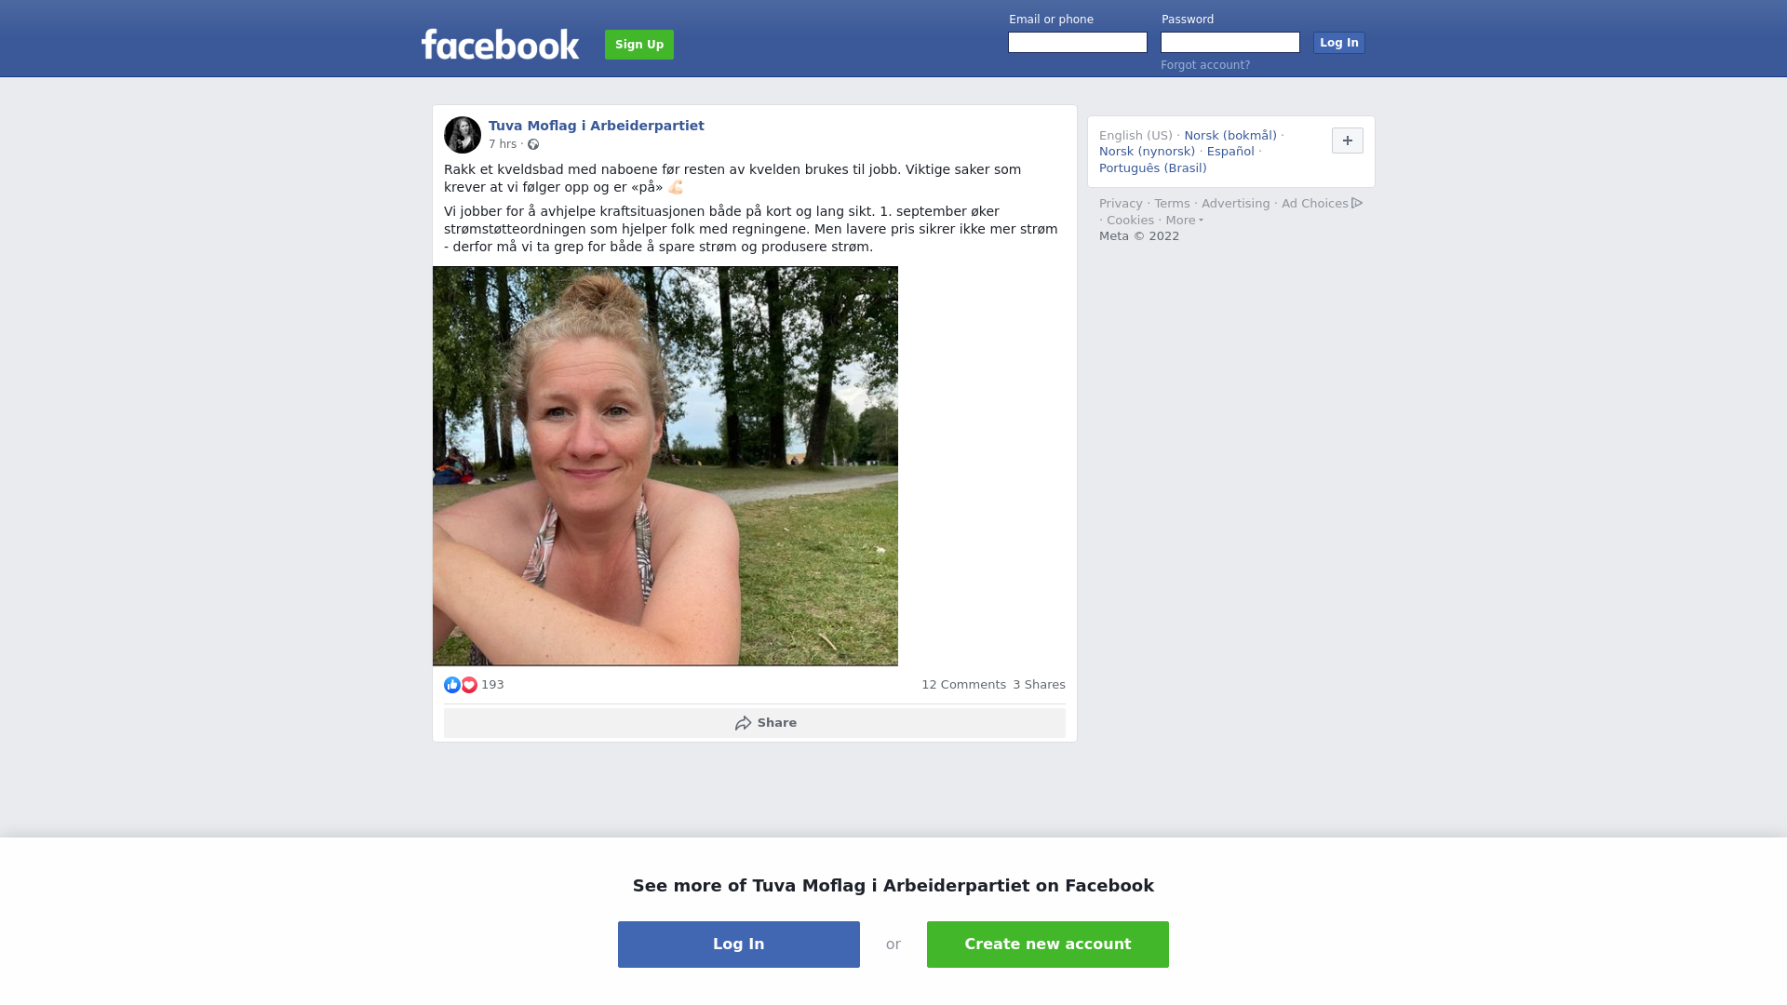Click the Love heart reaction icon

point(469,685)
